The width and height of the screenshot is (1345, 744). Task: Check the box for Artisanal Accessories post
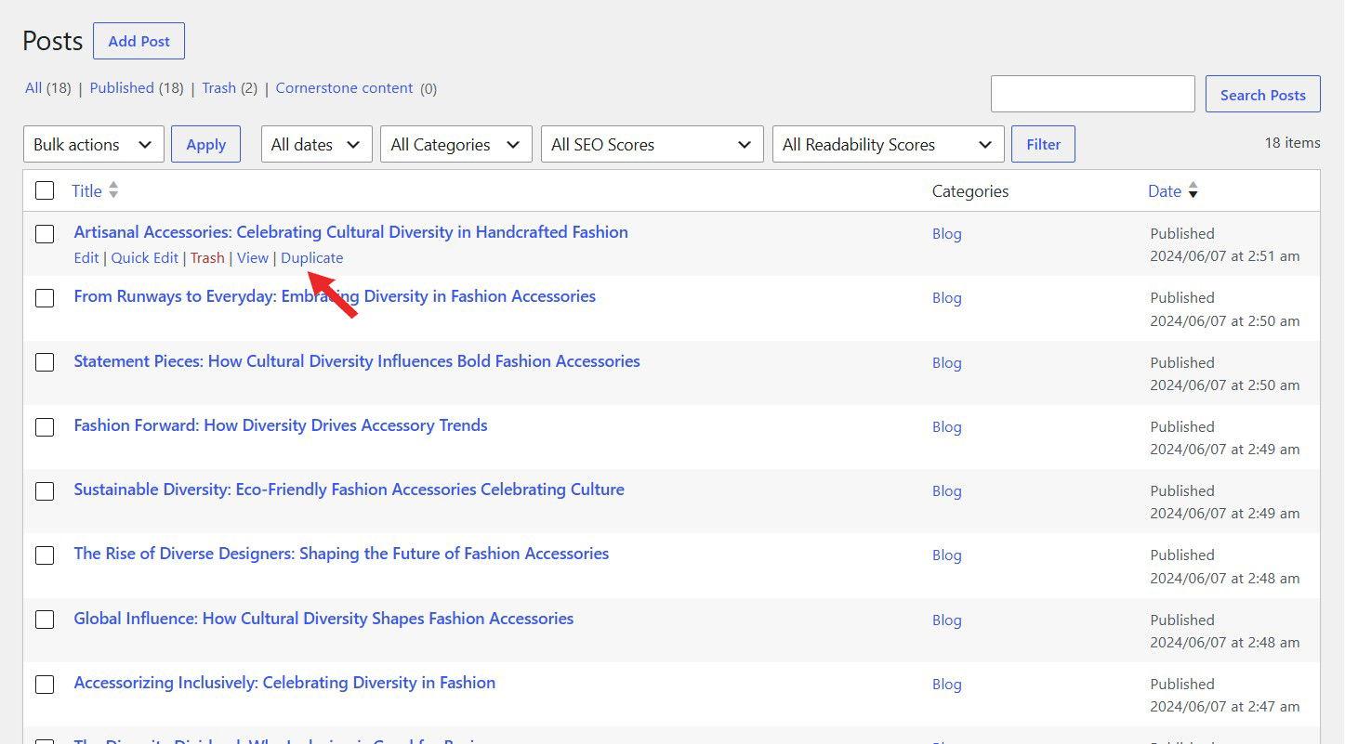45,234
